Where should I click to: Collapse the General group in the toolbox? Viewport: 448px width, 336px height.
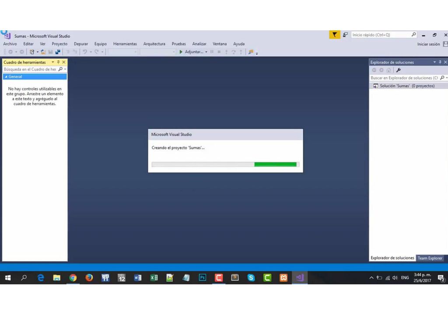tap(6, 77)
